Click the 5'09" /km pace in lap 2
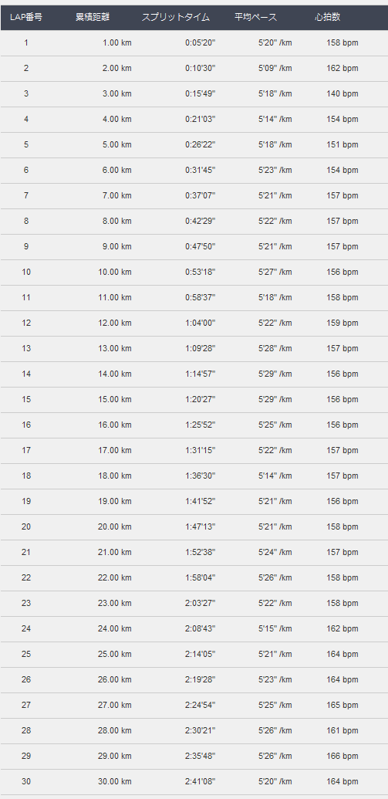388x799 pixels. click(275, 68)
